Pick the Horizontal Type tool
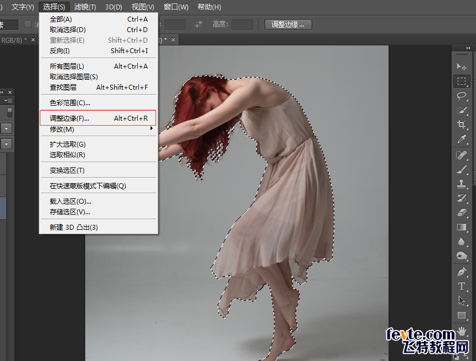Viewport: 476px width, 361px height. coord(461,286)
